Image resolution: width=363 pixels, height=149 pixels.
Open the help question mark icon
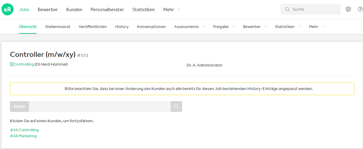[360, 9]
